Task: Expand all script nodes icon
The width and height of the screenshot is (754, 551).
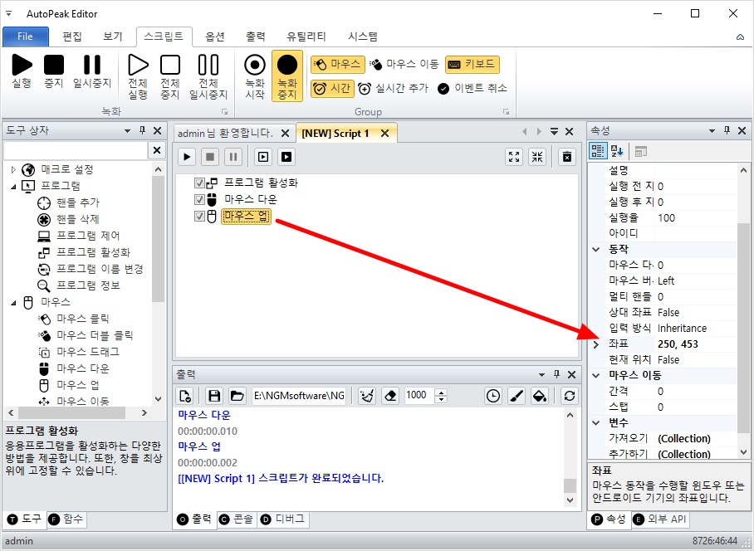Action: (514, 157)
